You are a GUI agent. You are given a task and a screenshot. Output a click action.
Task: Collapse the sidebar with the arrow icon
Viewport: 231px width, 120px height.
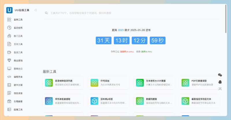coord(36,10)
